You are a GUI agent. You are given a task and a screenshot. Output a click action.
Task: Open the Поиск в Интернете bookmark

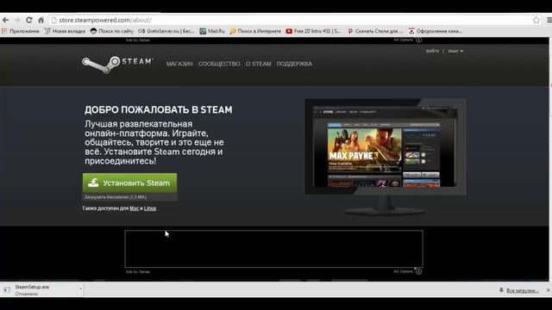tap(255, 31)
